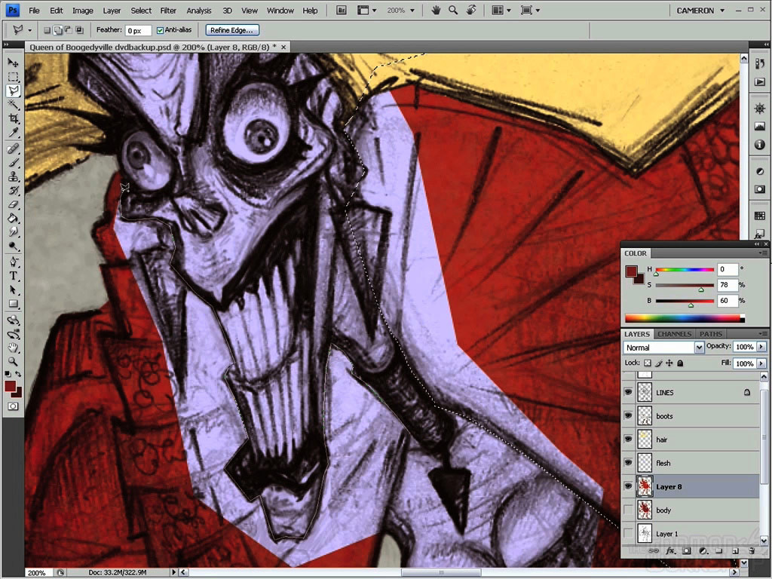Viewport: 772px width, 579px height.
Task: Click the Add layer mask icon
Action: 687,551
